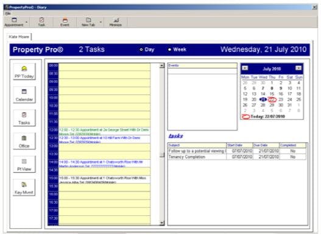Open Pt View from the sidebar

(24, 164)
